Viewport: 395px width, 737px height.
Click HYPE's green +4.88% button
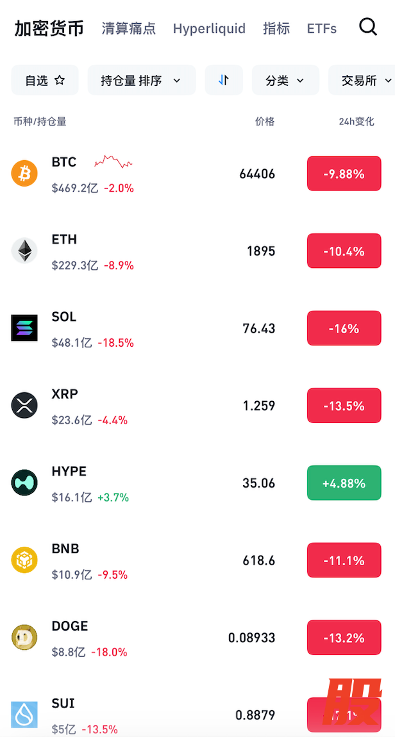[344, 483]
